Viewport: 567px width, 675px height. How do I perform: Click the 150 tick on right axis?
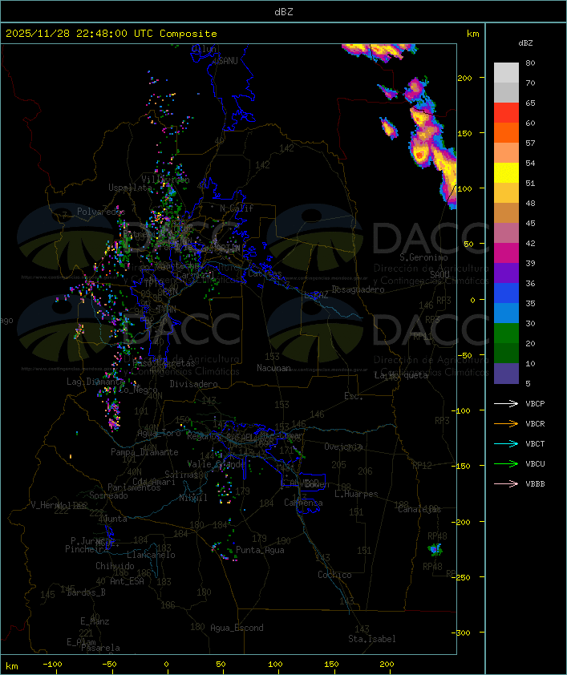[464, 133]
